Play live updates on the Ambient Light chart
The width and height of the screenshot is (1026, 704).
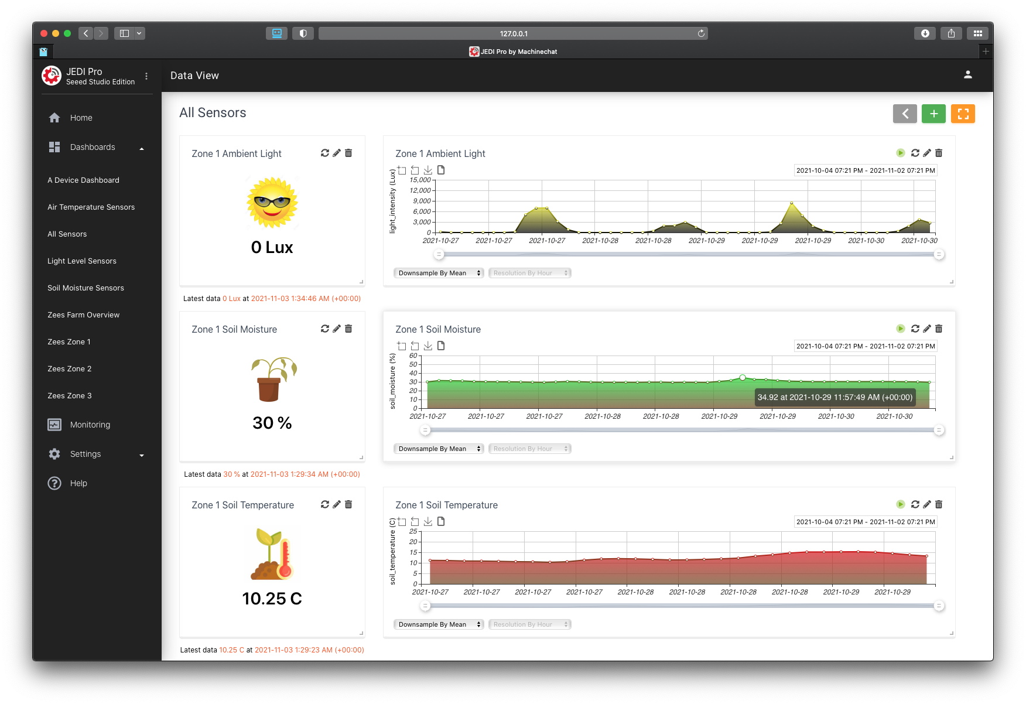(900, 153)
